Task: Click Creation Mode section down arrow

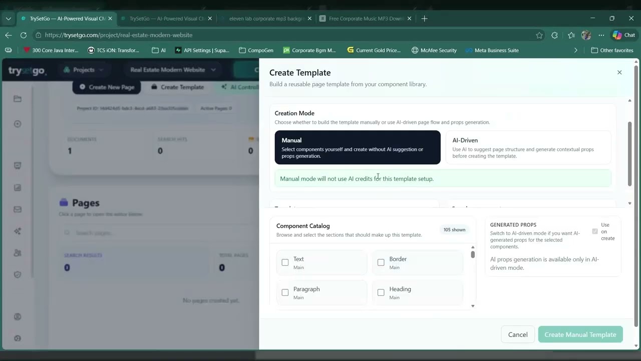Action: (x=629, y=203)
